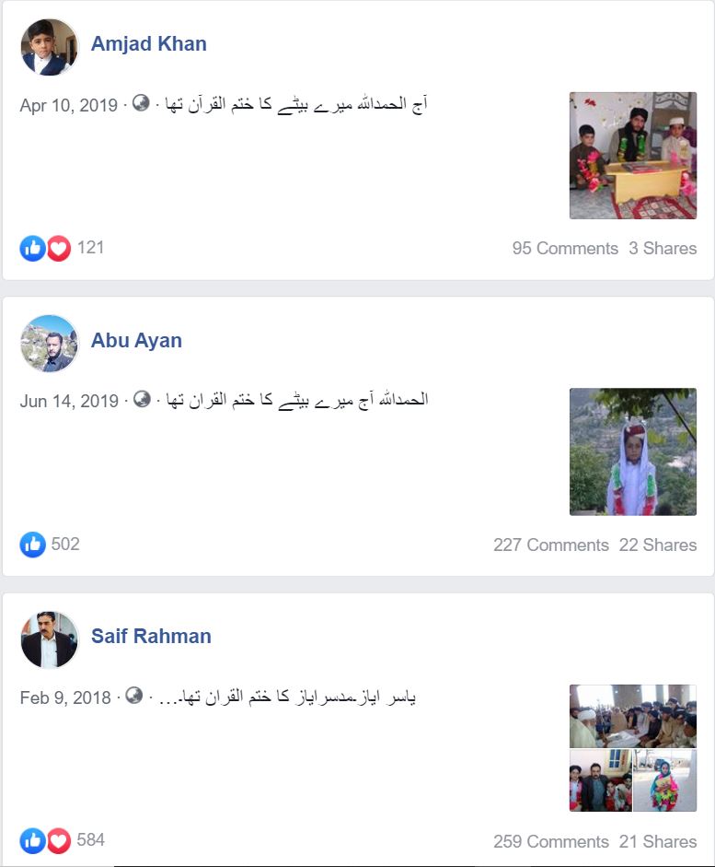View the 95 Comments on Amjad's post

tap(565, 248)
